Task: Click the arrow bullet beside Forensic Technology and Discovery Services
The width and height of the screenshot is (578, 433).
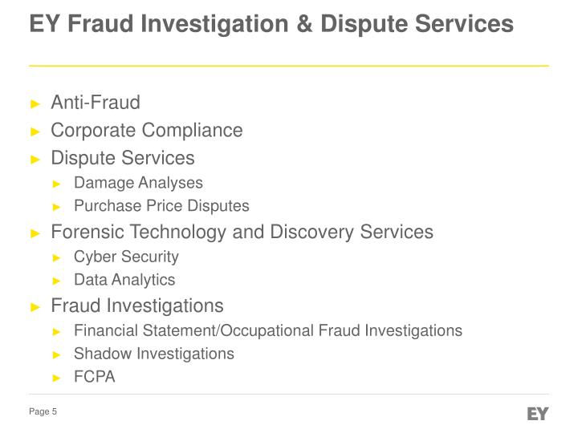Action: click(35, 233)
